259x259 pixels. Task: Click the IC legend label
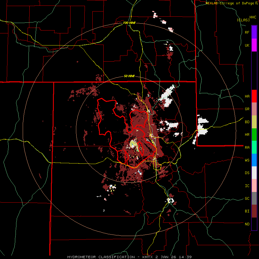pyautogui.click(x=247, y=186)
